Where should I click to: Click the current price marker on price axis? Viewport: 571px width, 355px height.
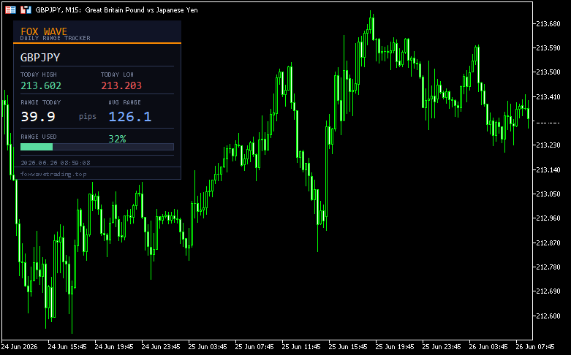[x=548, y=123]
